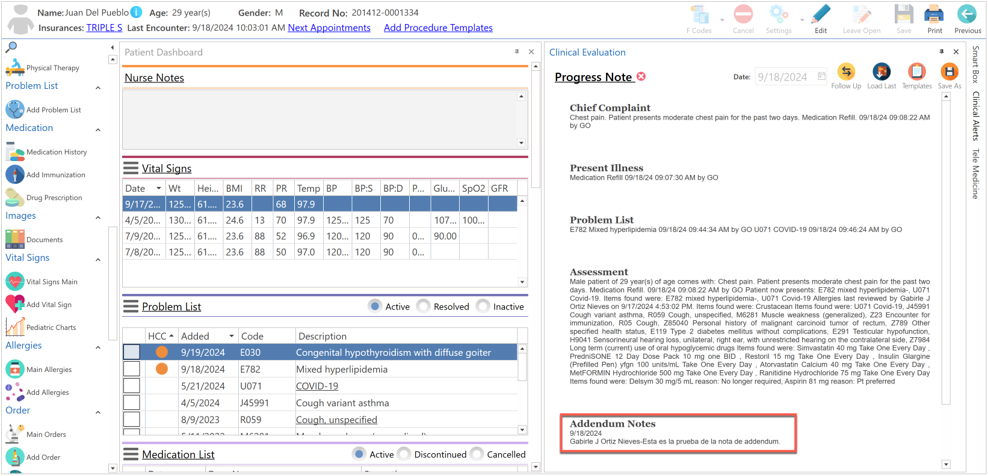Screen dimensions: 988x476
Task: Select the Active problem list filter
Action: coord(375,306)
